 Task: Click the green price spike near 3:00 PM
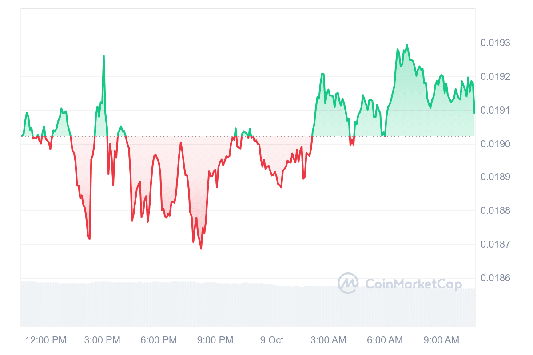click(103, 56)
